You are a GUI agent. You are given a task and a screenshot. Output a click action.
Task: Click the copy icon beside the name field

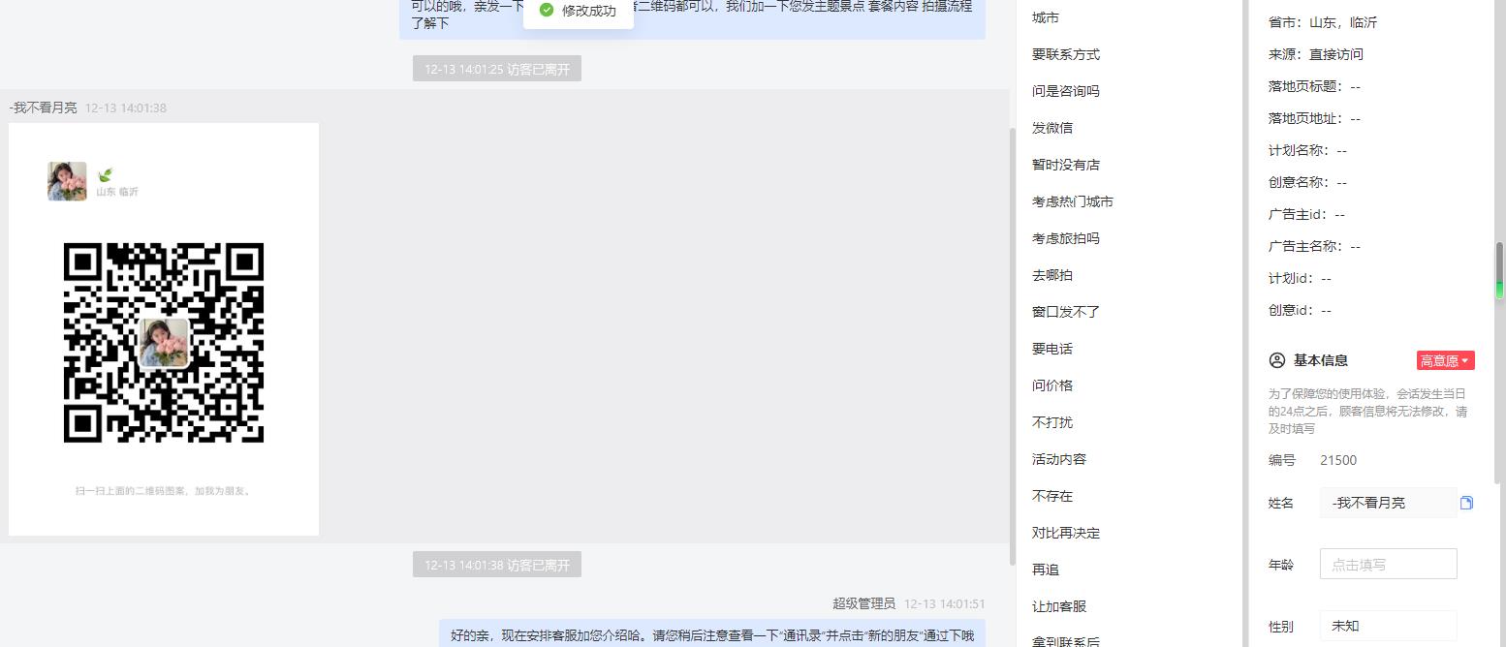coord(1466,503)
